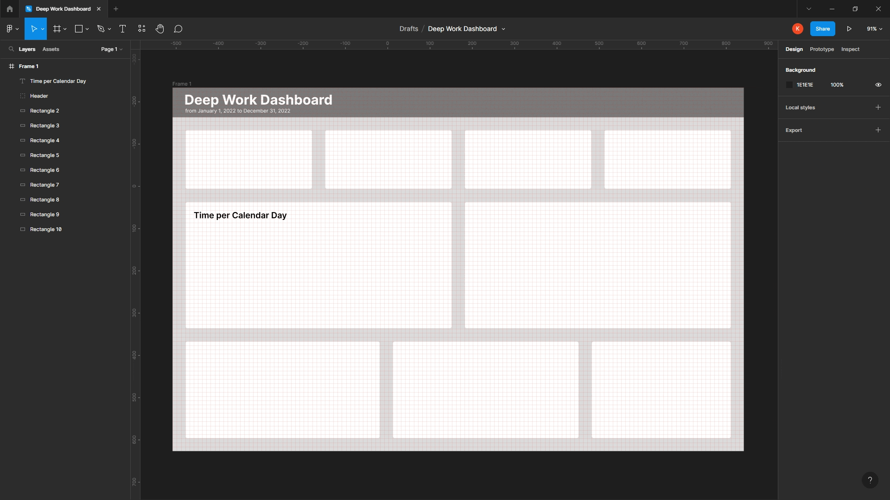Viewport: 890px width, 500px height.
Task: Switch to the Assets tab
Action: pyautogui.click(x=51, y=49)
